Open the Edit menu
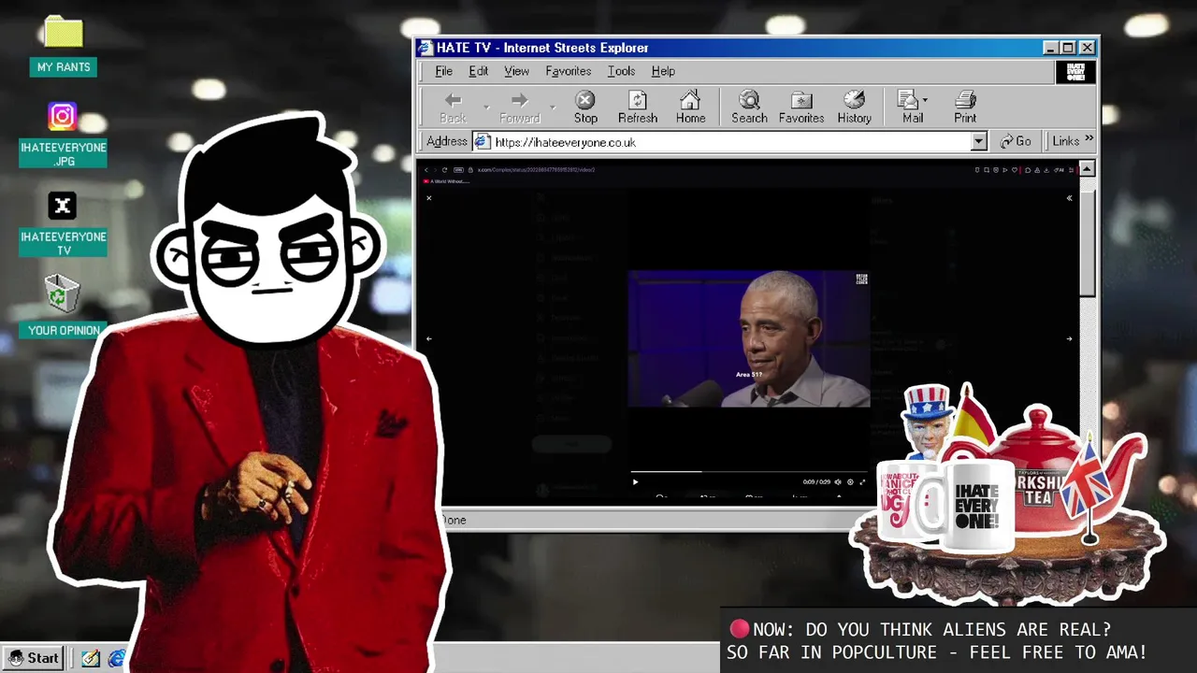 pyautogui.click(x=478, y=71)
